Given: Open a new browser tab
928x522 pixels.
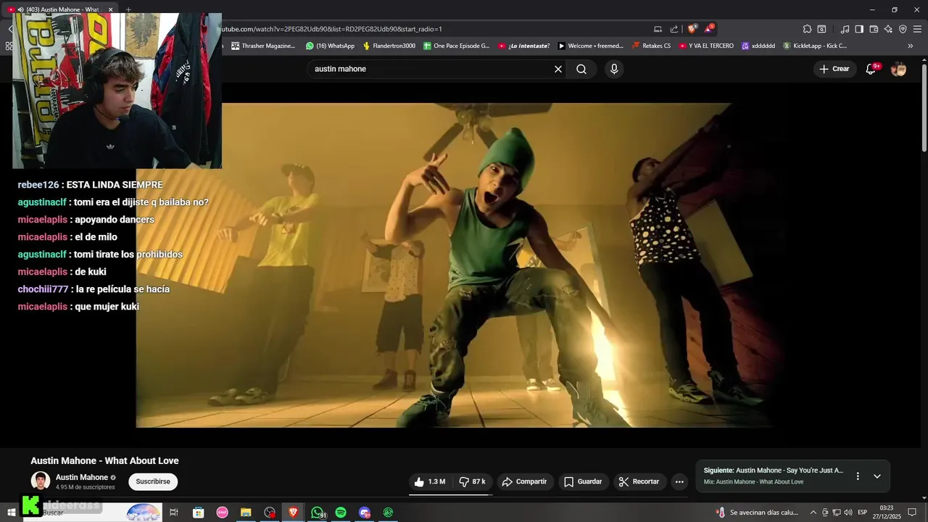Looking at the screenshot, I should coord(128,9).
